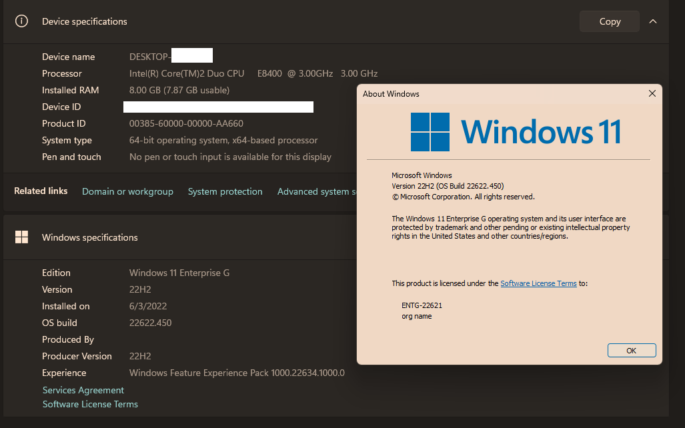Click the ENTG-22621 licensee text
Image resolution: width=685 pixels, height=428 pixels.
tap(422, 305)
